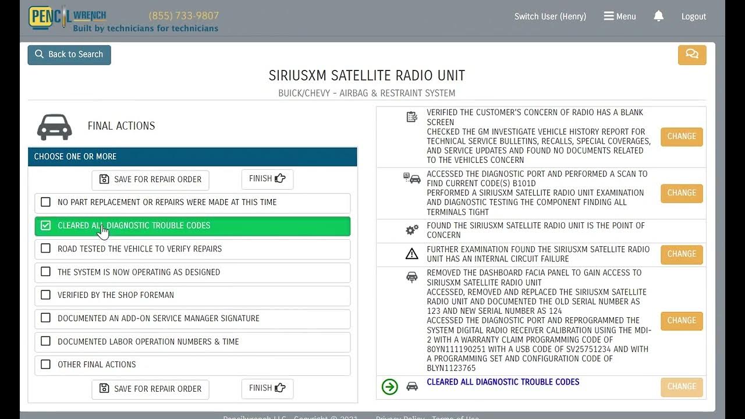Click the SiriusXM Satellite Radio Unit title
Viewport: 745px width, 419px height.
pyautogui.click(x=367, y=76)
